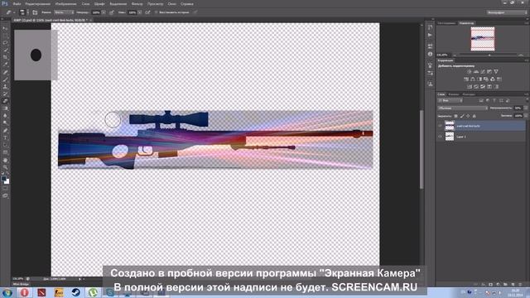Viewport: 530px width, 298px height.
Task: Click the canvas vertical scrollbar
Action: coord(422,149)
